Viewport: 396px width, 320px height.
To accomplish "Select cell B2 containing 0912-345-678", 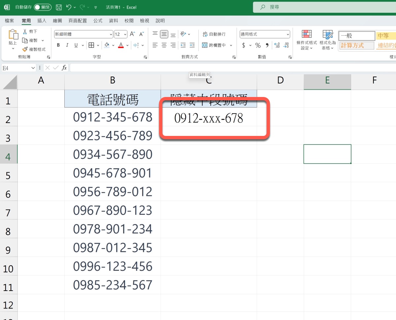I will (x=113, y=117).
